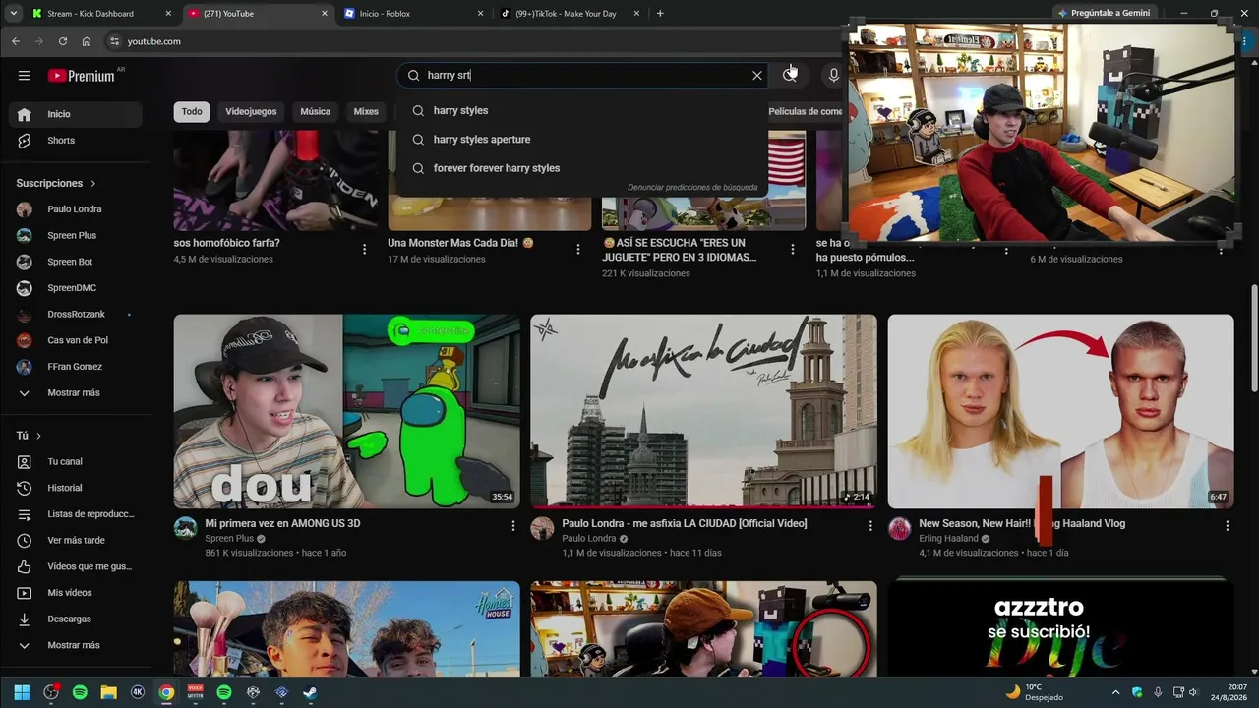The image size is (1259, 708).
Task: Open the FFran Gomez subscription
Action: [76, 367]
